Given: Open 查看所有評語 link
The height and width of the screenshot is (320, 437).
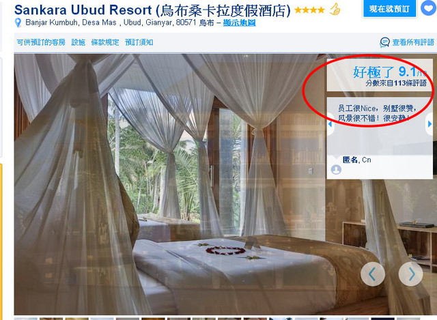Looking at the screenshot, I should [x=413, y=42].
